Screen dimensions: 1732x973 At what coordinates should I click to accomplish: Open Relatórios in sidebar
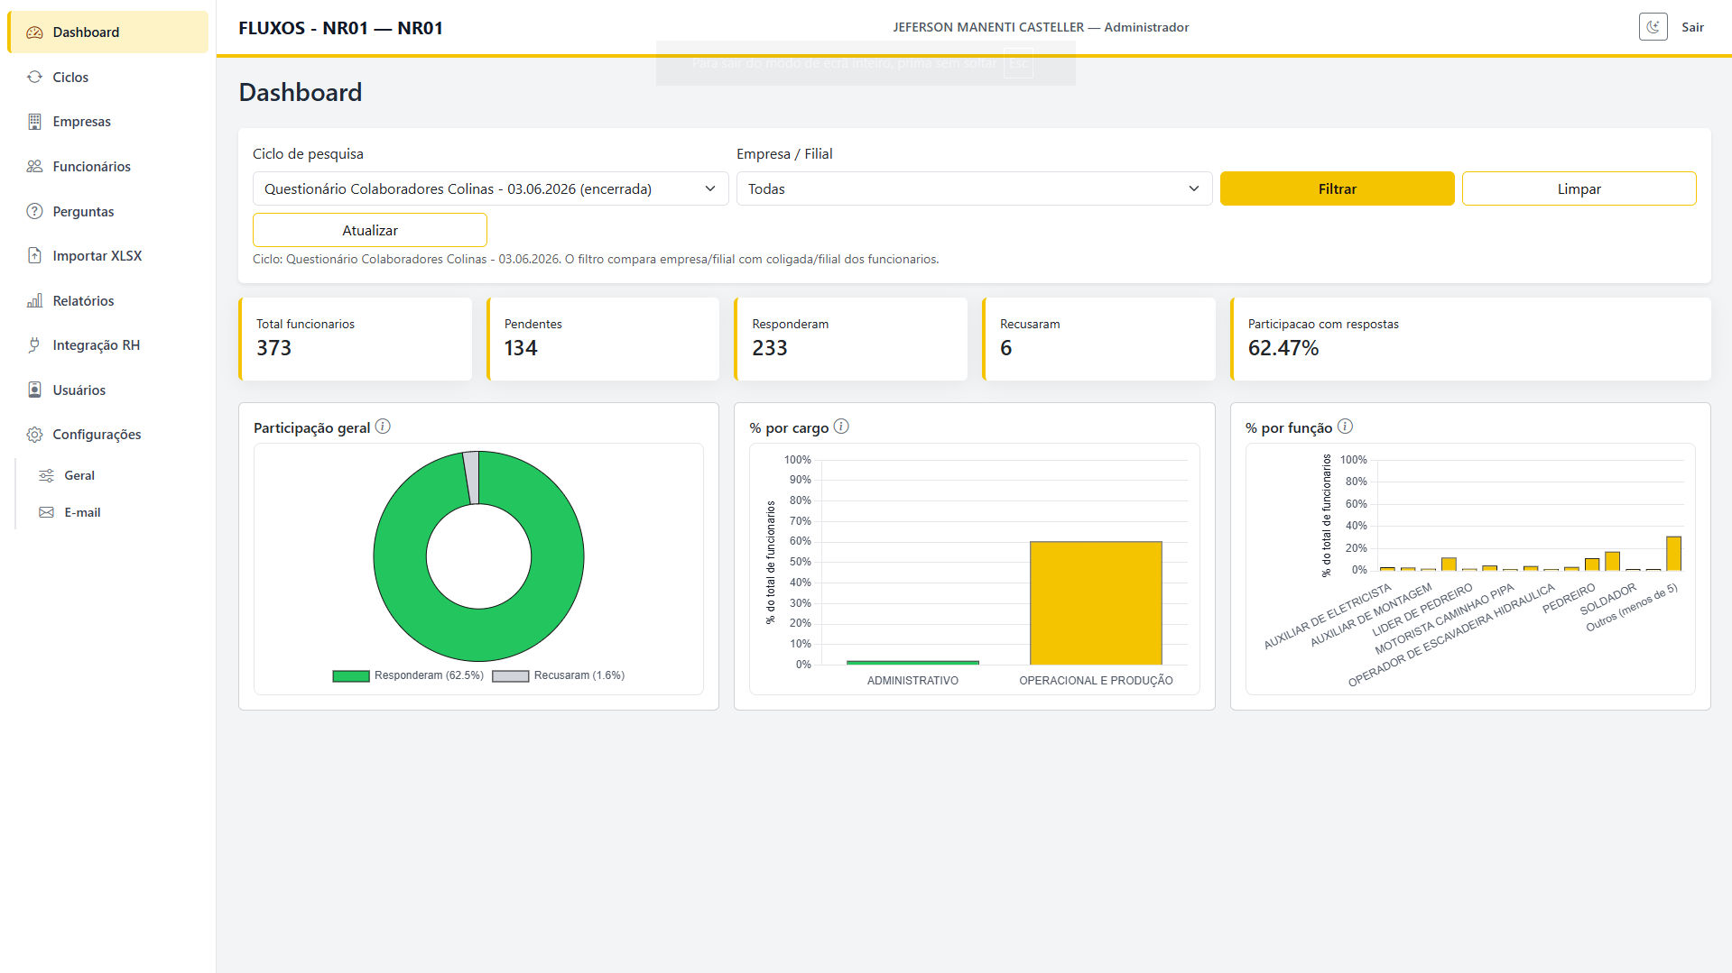108,301
